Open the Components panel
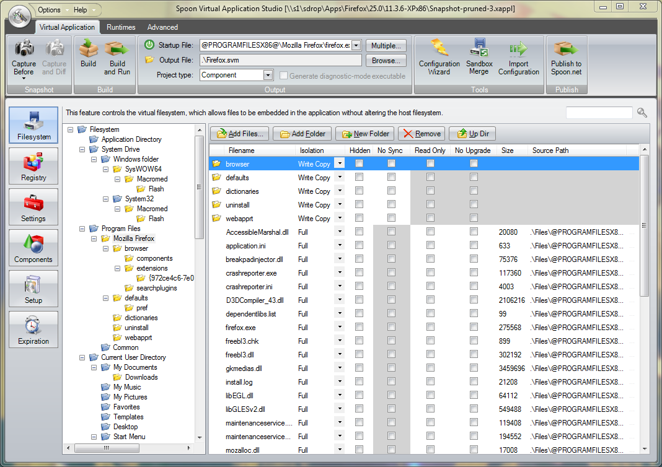This screenshot has width=662, height=467. [33, 248]
